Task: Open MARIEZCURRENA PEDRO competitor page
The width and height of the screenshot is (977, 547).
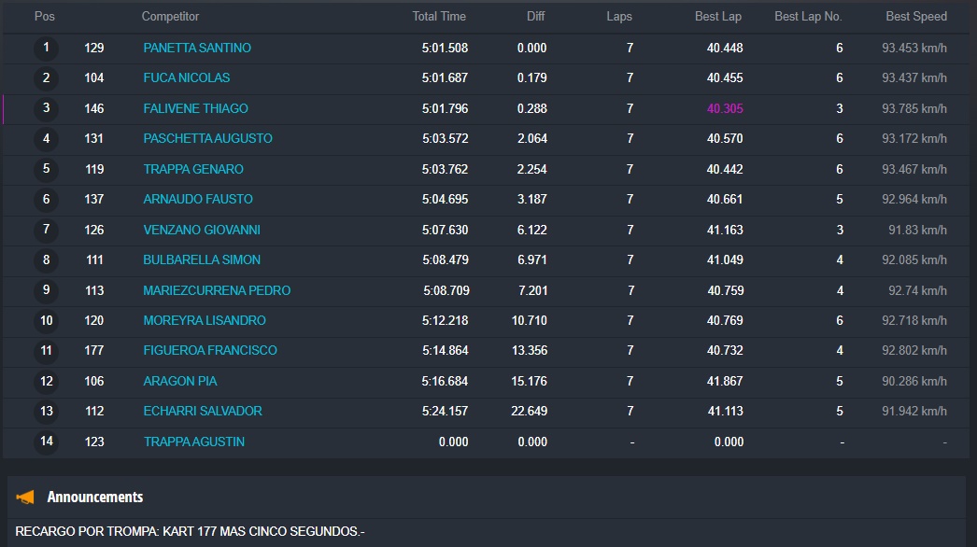Action: (x=217, y=290)
